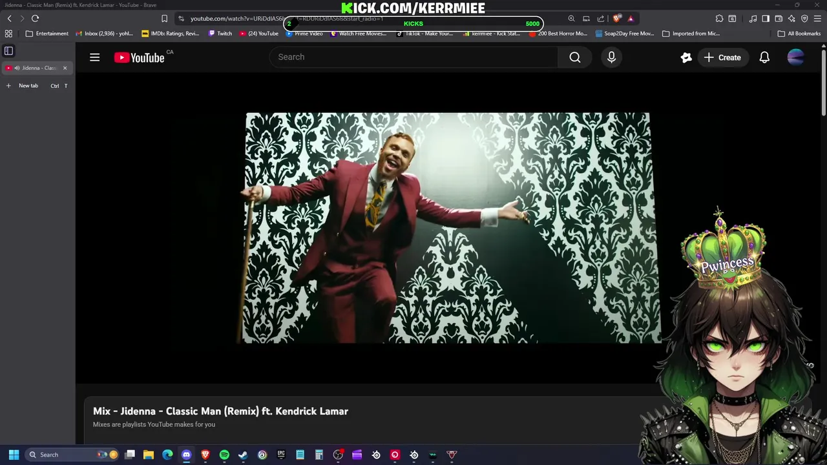Go forward with the browser forward arrow

point(22,19)
